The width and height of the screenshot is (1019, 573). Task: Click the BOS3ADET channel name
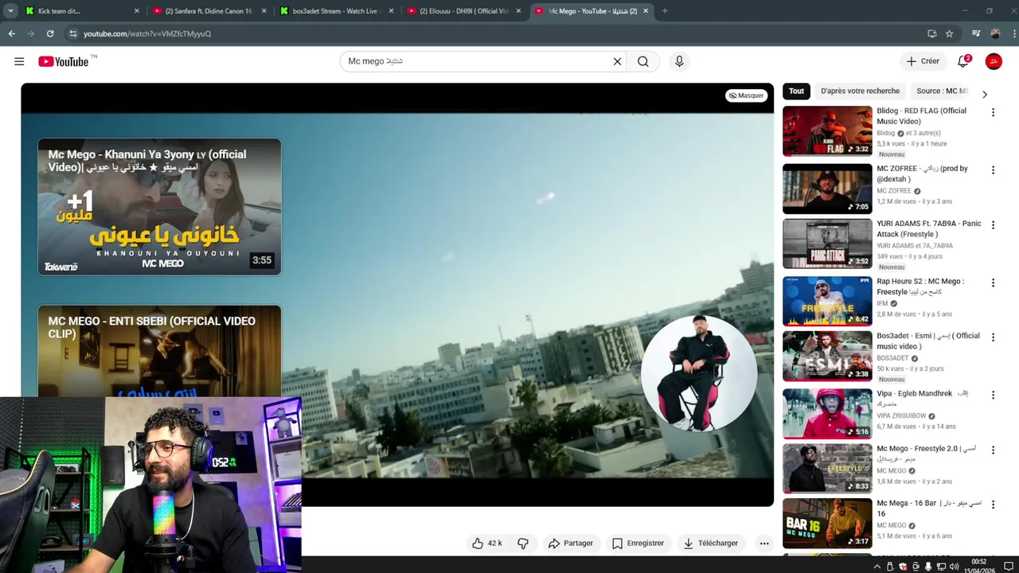[x=892, y=358]
